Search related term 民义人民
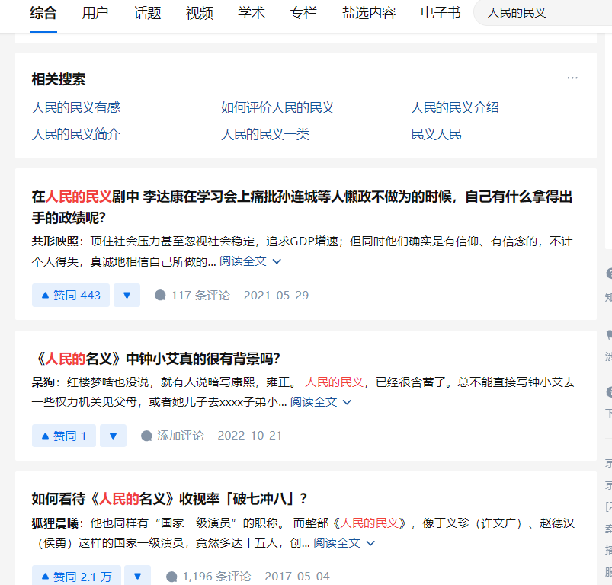Screen dimensions: 612x585 tap(436, 135)
